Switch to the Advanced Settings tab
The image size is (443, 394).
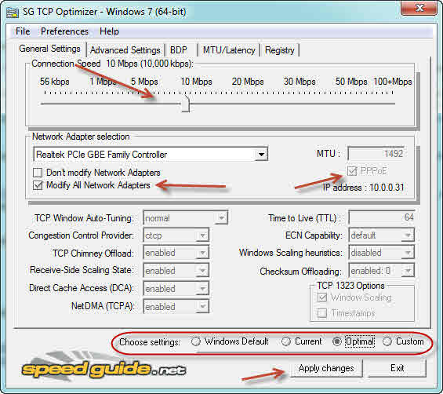(x=125, y=50)
